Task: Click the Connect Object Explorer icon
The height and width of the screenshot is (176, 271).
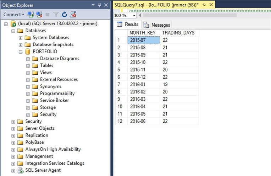Action: coord(31,15)
